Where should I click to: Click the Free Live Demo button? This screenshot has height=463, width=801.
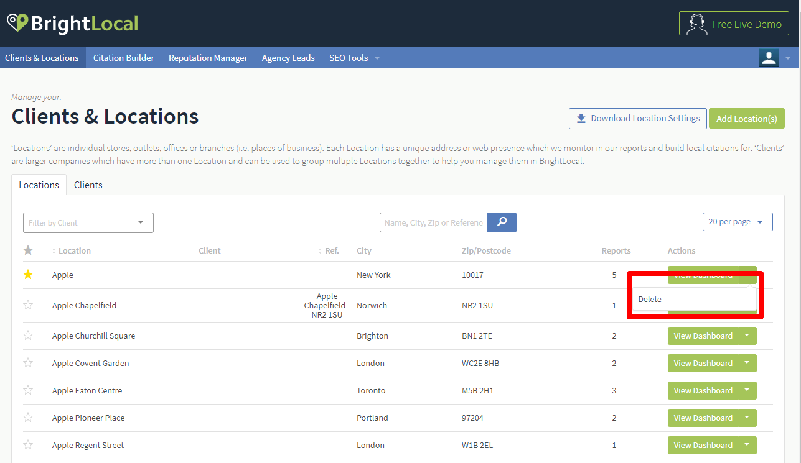click(x=734, y=24)
